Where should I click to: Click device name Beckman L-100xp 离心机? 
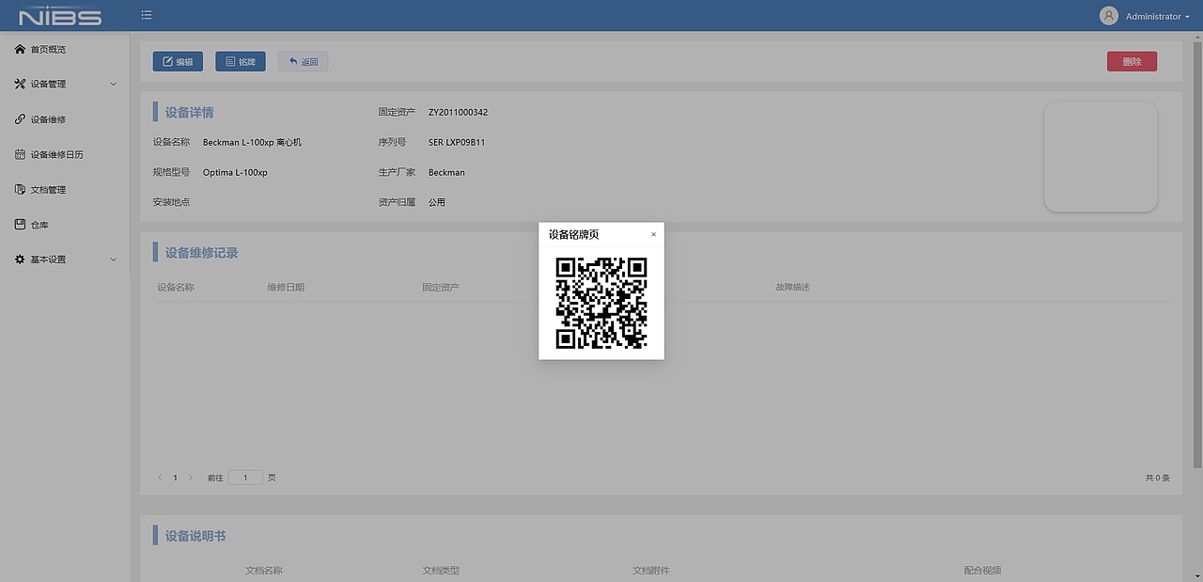coord(252,142)
